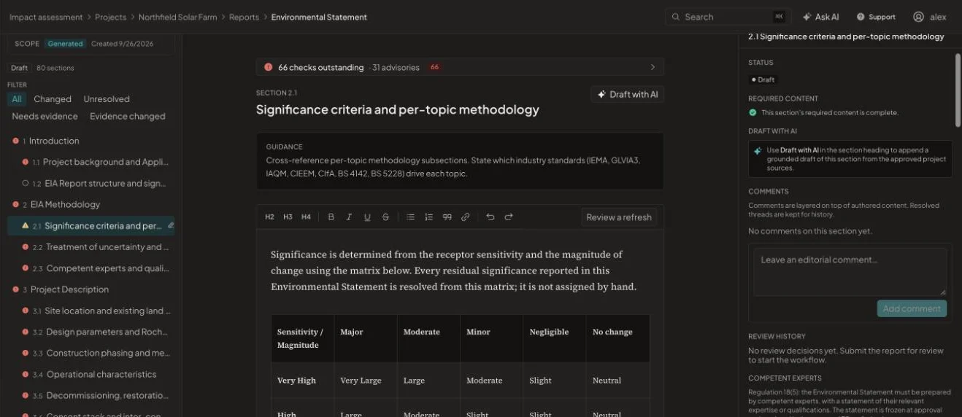The height and width of the screenshot is (417, 962).
Task: Click the Review a refresh button
Action: (619, 217)
